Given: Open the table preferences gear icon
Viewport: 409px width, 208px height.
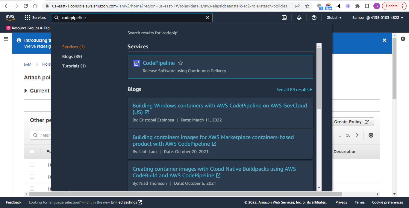Looking at the screenshot, I should (371, 135).
